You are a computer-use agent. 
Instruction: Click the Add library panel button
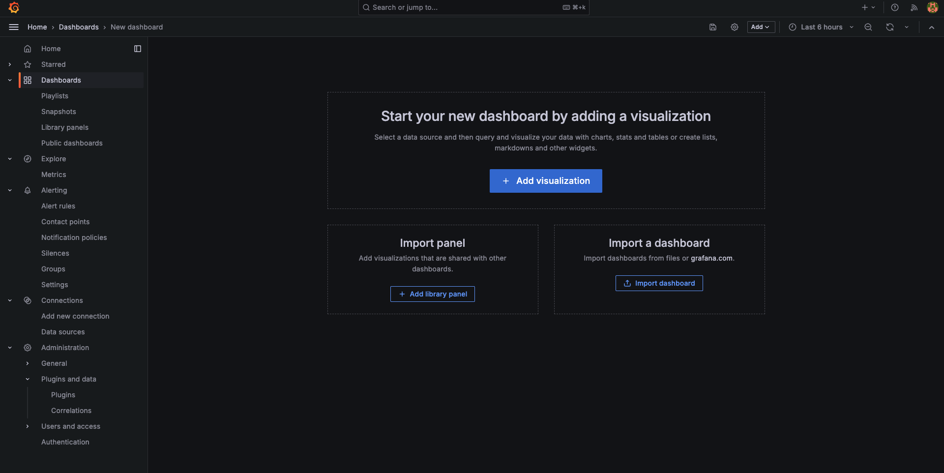tap(433, 294)
